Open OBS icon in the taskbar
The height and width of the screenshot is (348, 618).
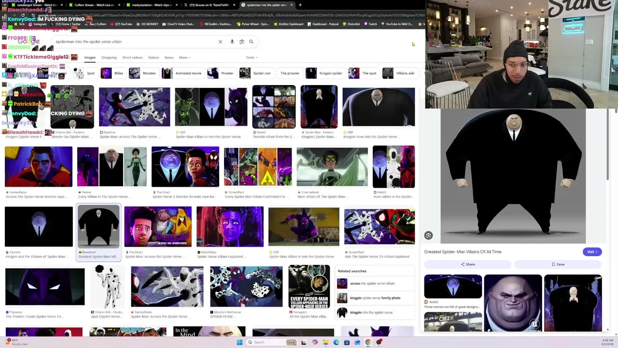379,342
